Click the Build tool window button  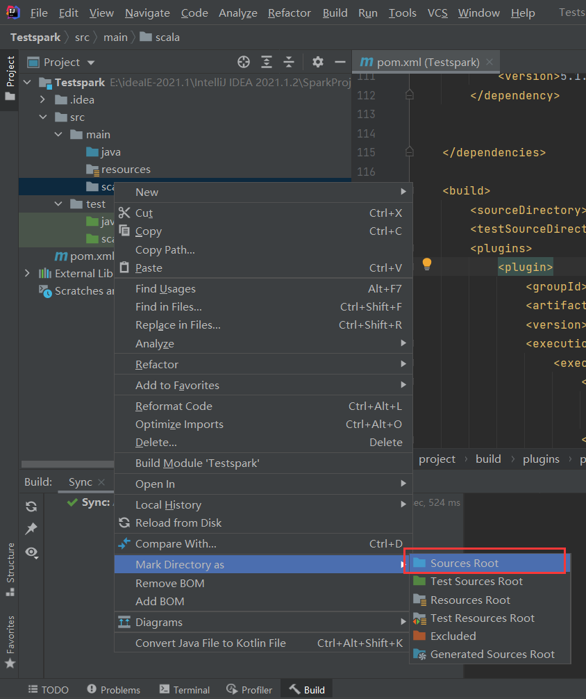tap(307, 690)
